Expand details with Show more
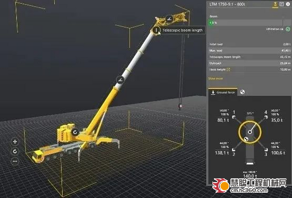Screen dimensions: 292x198 [215, 79]
